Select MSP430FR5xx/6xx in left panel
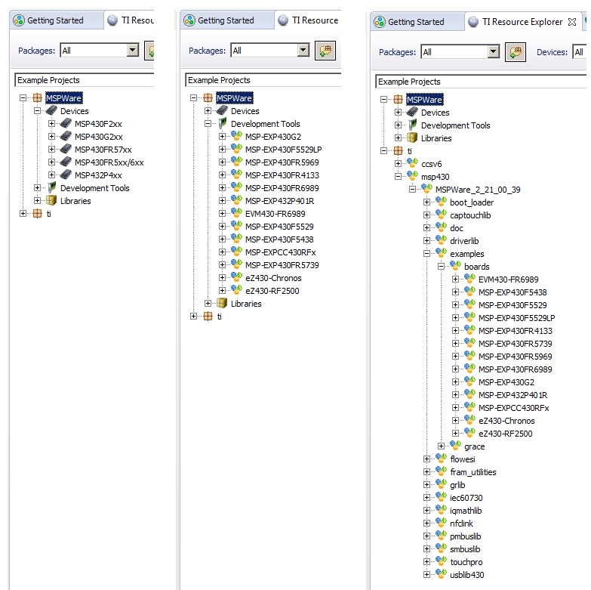 (x=109, y=162)
